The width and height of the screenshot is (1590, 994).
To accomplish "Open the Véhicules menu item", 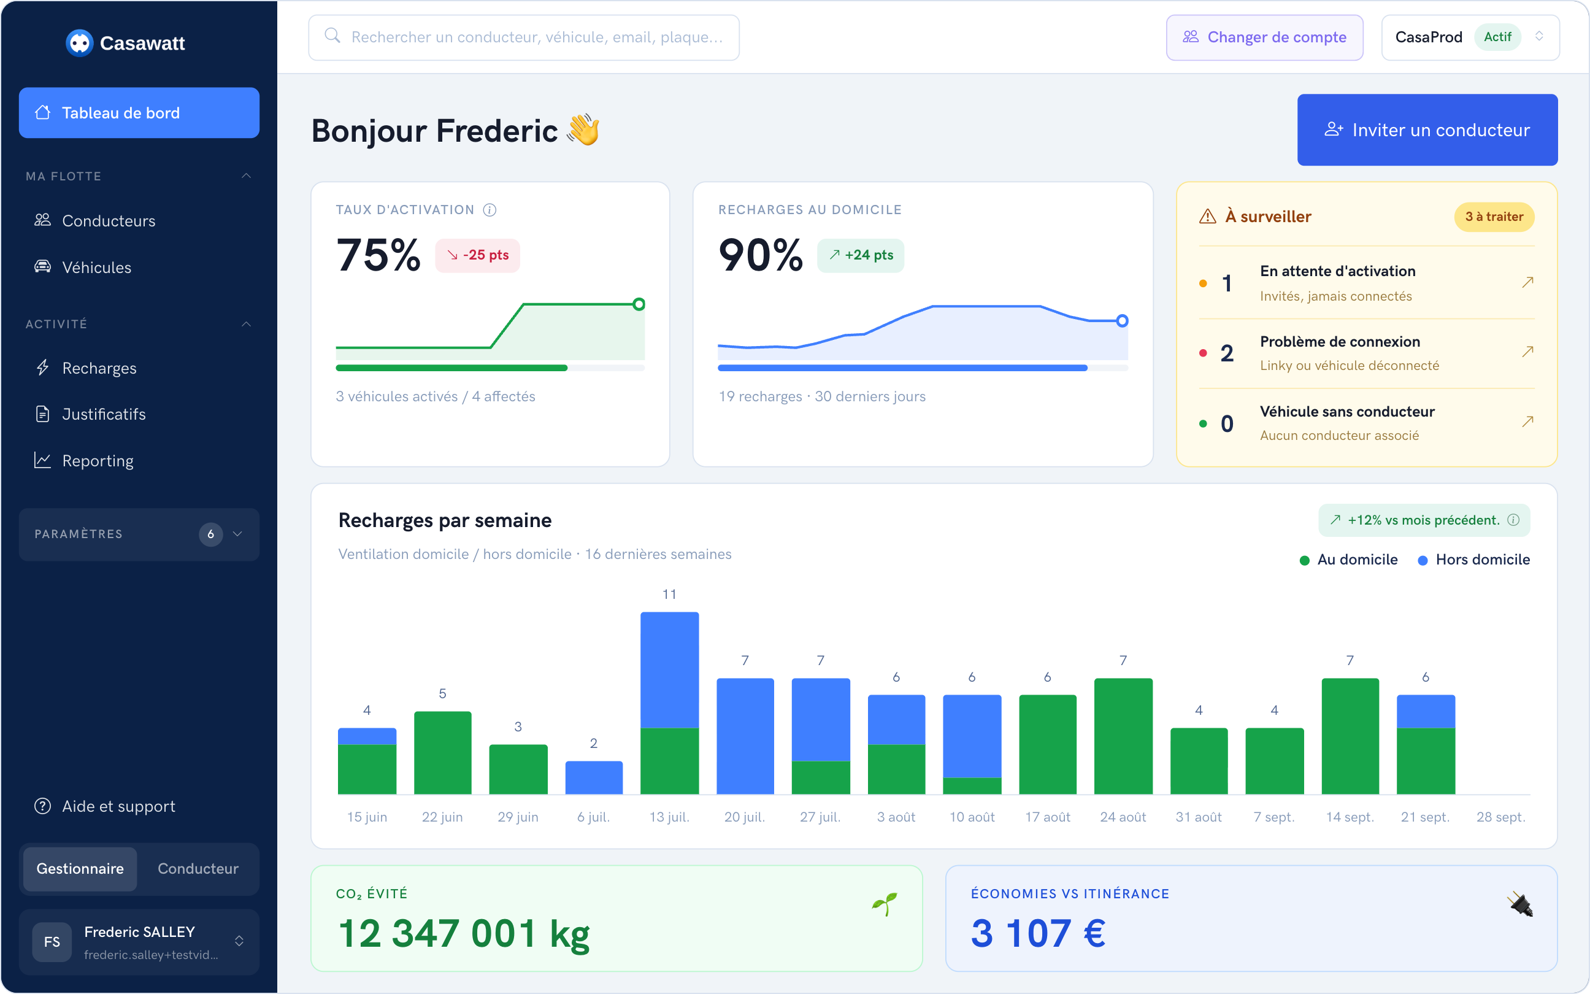I will pos(139,268).
